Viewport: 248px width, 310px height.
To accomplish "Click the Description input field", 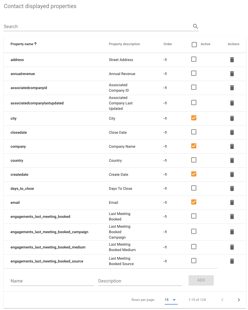I will coord(140,281).
